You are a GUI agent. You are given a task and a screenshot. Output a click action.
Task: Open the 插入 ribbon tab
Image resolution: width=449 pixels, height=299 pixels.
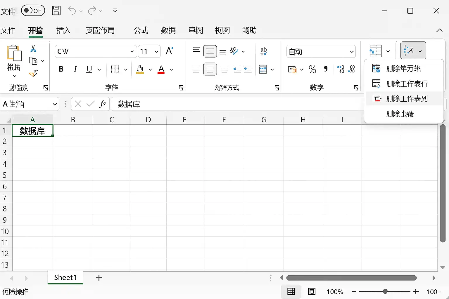coord(63,30)
